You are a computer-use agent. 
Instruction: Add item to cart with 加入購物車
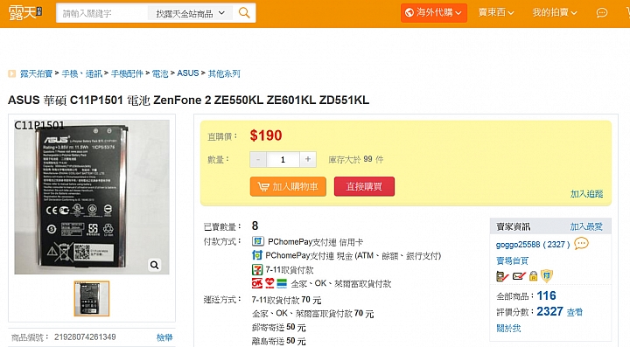tap(288, 186)
